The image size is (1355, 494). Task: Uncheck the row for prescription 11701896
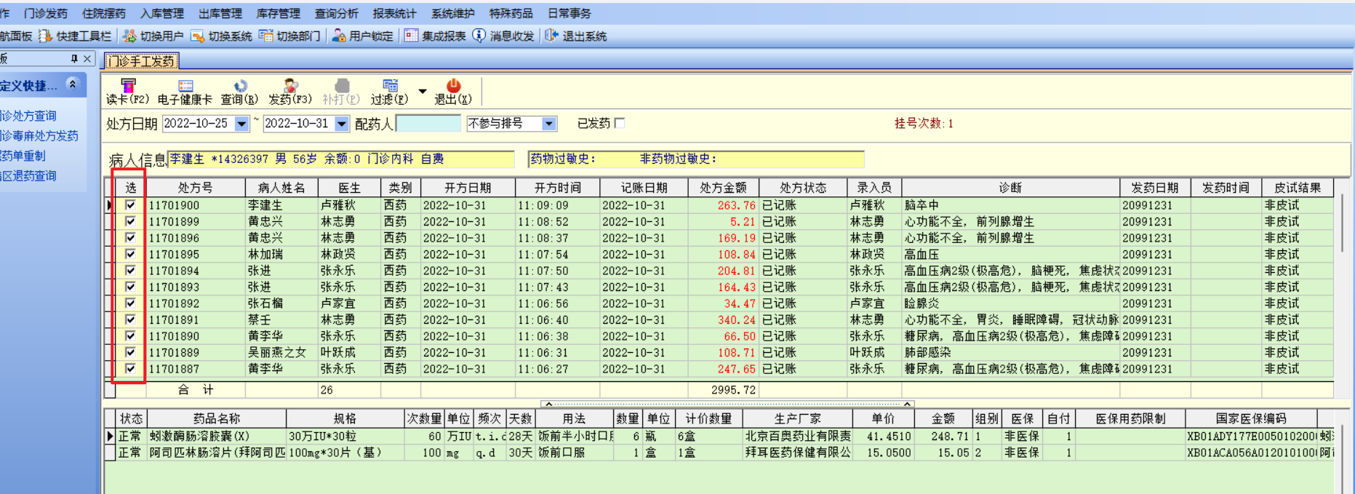[x=130, y=238]
